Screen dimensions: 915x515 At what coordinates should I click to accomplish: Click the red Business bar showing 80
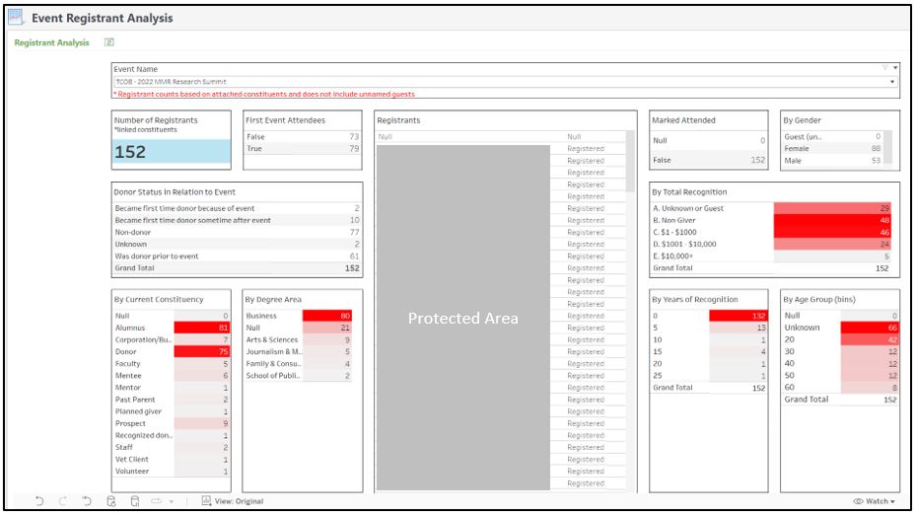[326, 316]
